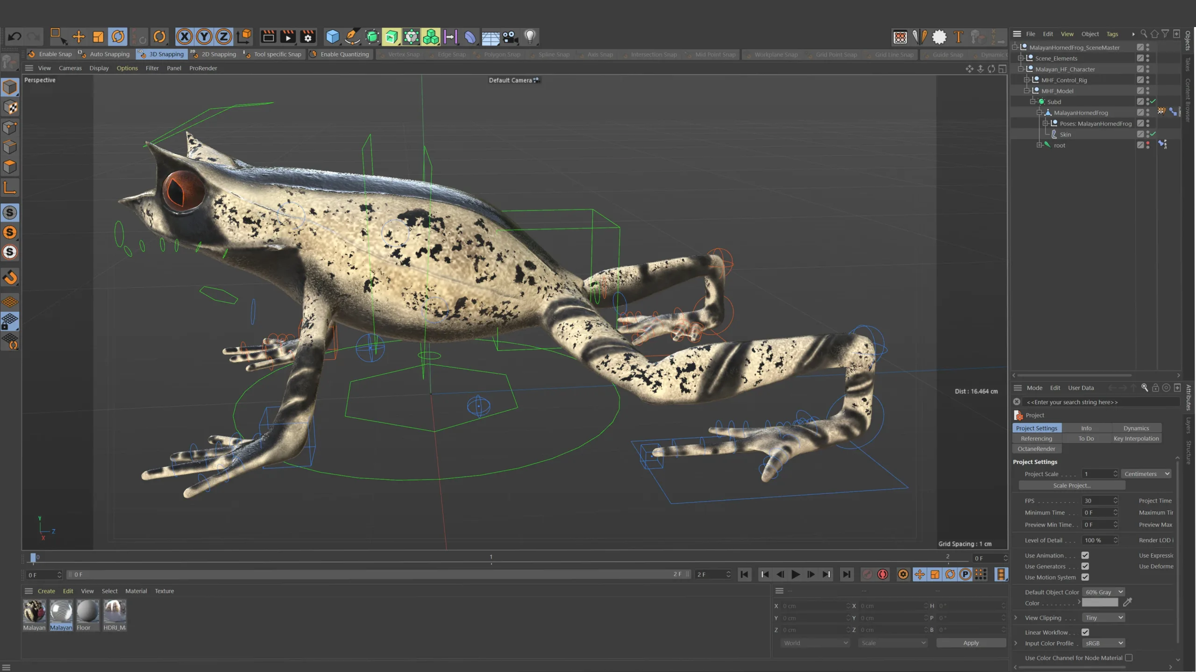Select 3D Snapping mode
The width and height of the screenshot is (1196, 672).
click(161, 54)
